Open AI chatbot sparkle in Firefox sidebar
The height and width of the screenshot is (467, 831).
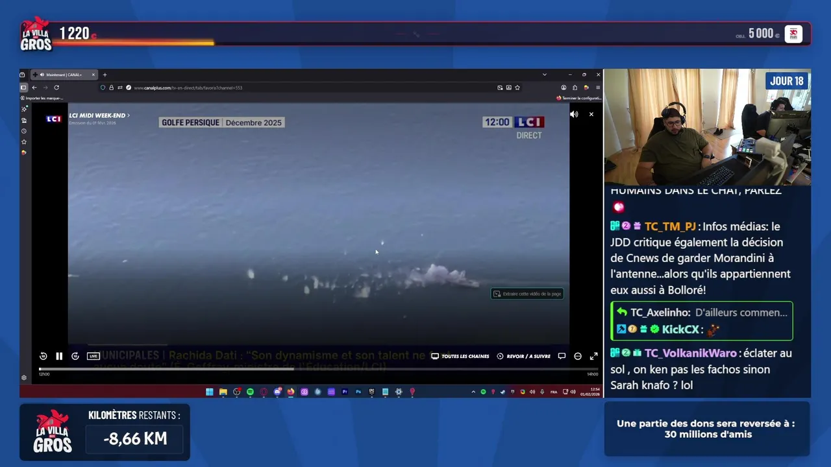pos(24,109)
